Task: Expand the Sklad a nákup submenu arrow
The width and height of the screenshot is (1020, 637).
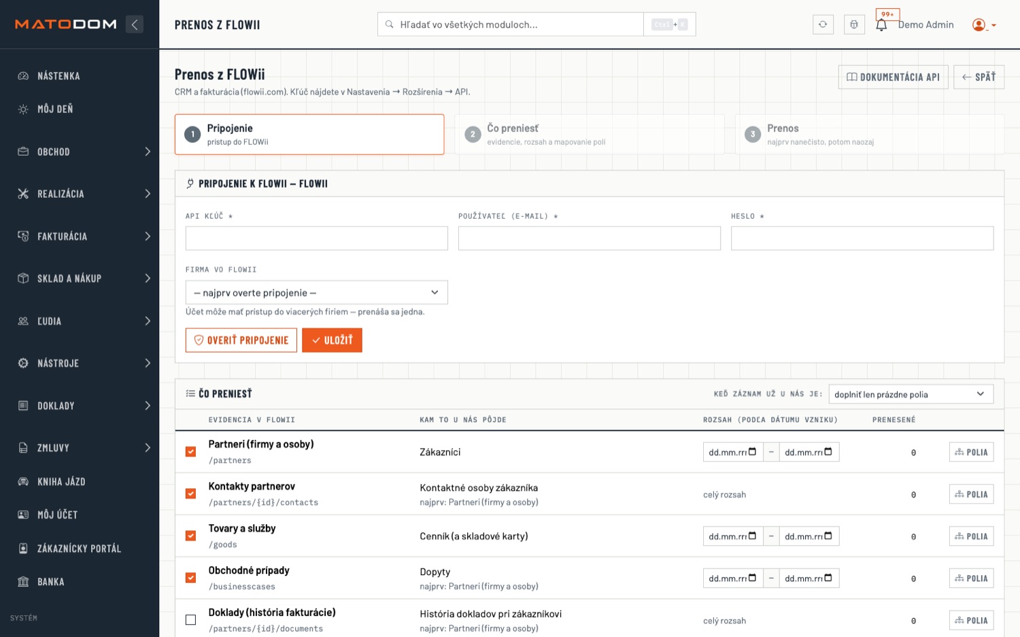Action: [x=148, y=278]
